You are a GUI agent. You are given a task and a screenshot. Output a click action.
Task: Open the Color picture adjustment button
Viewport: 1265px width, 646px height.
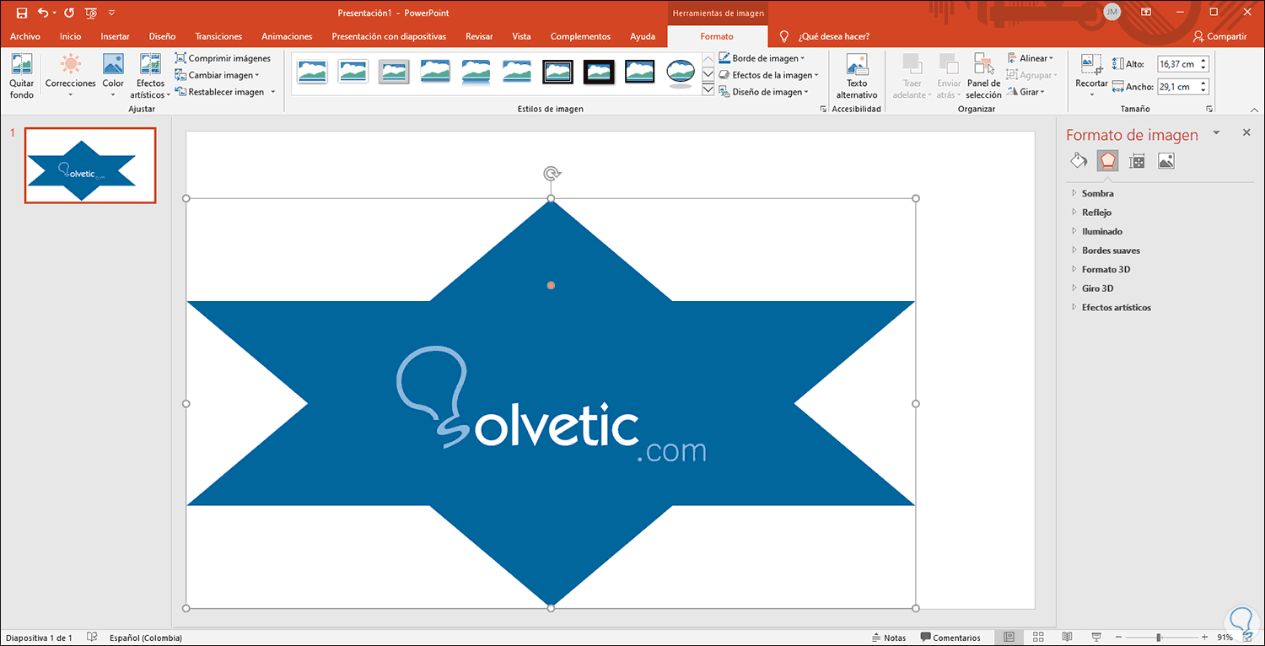pyautogui.click(x=113, y=76)
